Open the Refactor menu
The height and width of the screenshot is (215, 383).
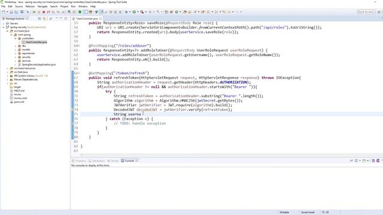30,7
